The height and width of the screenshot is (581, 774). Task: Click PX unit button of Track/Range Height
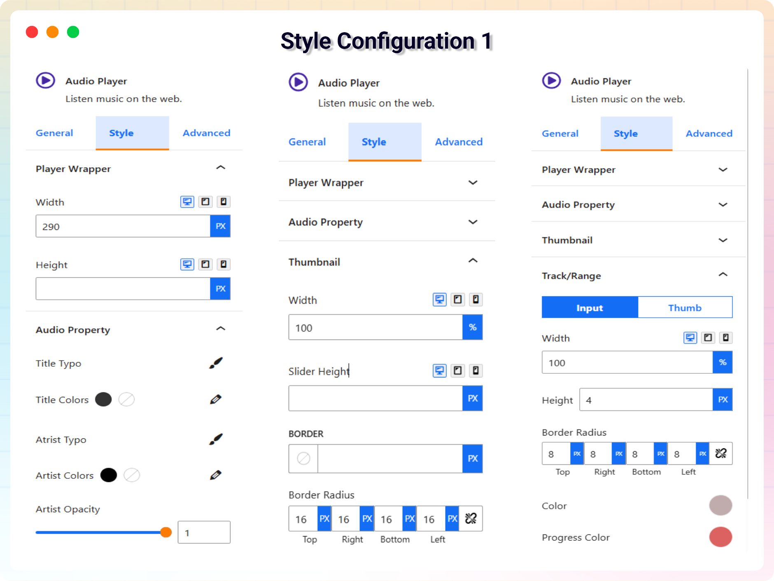(723, 399)
